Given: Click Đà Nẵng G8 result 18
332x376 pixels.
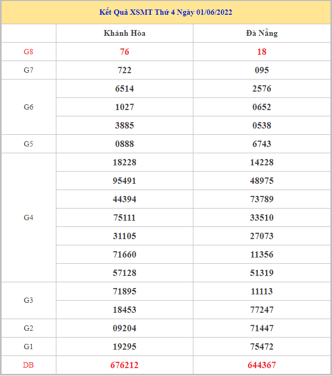Looking at the screenshot, I should click(262, 52).
